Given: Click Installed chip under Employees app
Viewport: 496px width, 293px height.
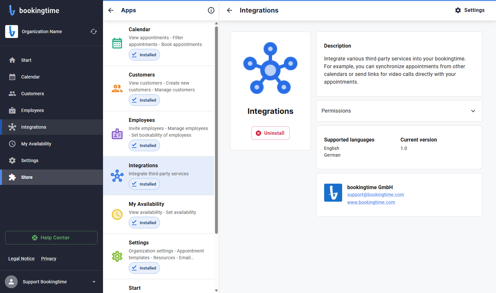Looking at the screenshot, I should 144,145.
